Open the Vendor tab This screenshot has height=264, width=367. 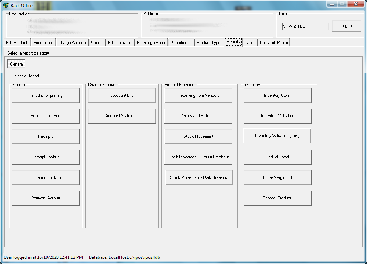click(x=97, y=42)
